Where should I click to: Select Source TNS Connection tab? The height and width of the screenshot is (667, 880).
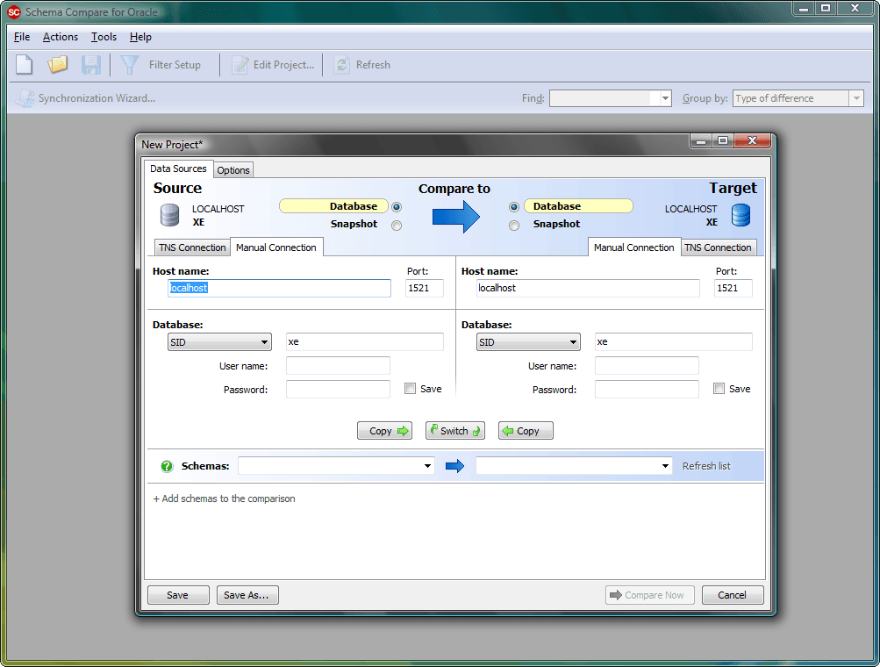[x=192, y=247]
